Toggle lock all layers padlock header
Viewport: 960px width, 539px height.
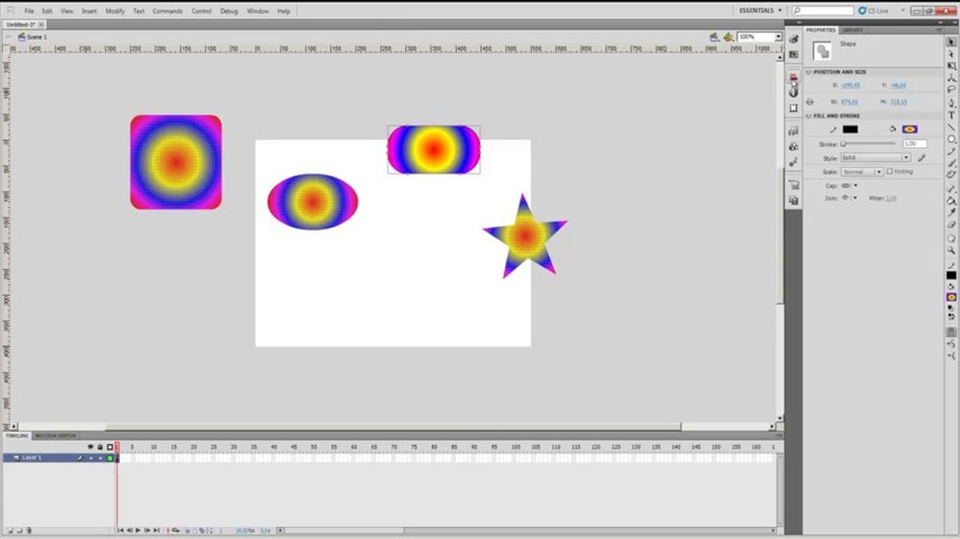click(100, 447)
